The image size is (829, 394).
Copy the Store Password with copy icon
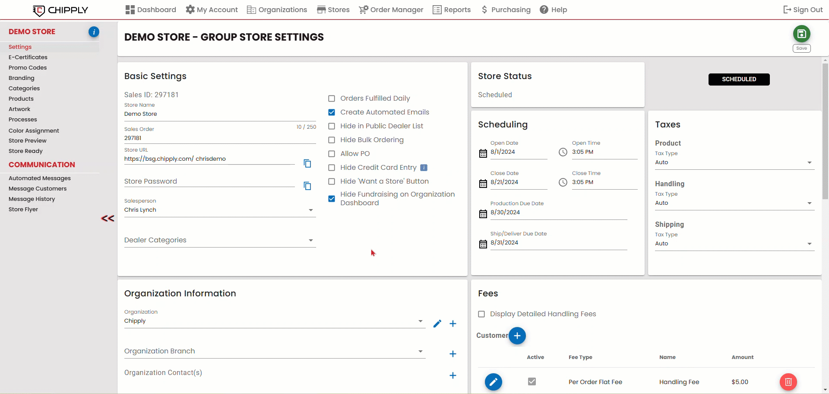(307, 186)
